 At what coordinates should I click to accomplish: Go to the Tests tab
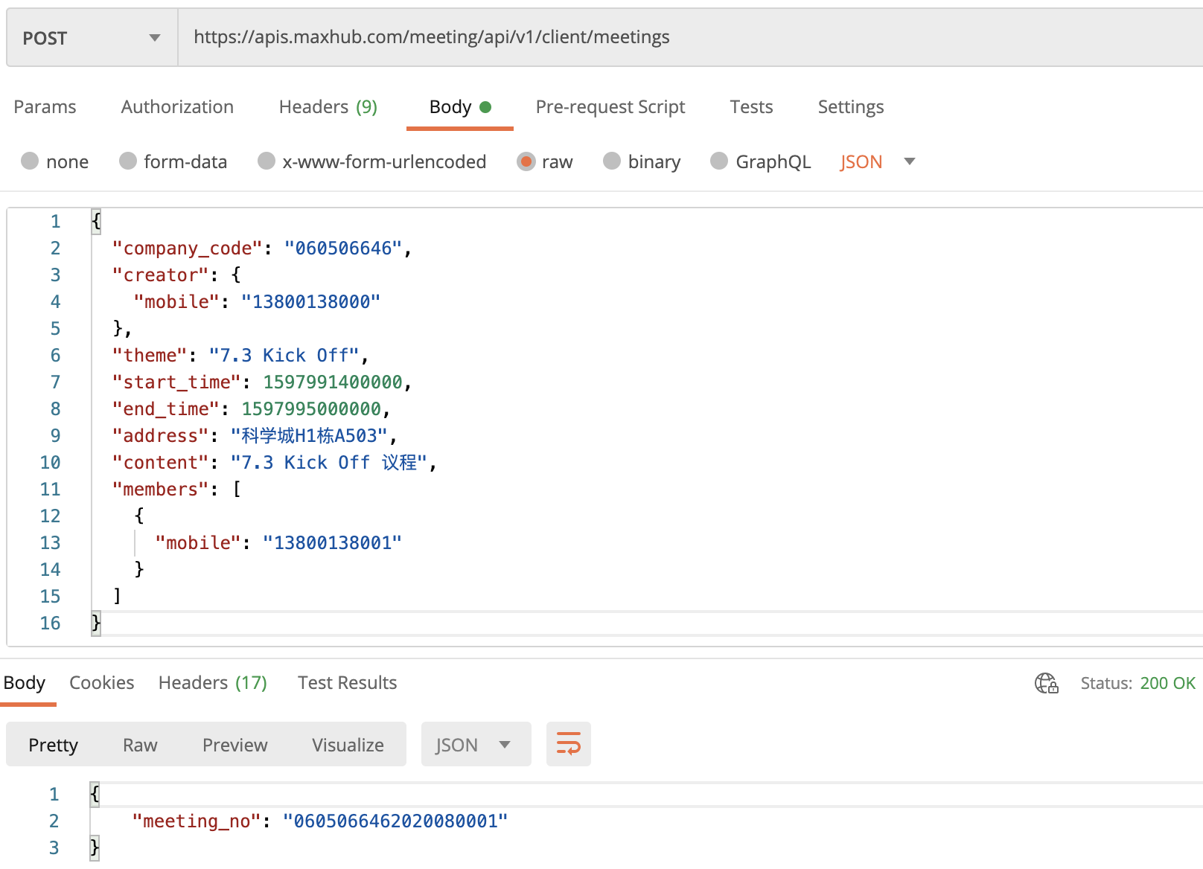751,107
